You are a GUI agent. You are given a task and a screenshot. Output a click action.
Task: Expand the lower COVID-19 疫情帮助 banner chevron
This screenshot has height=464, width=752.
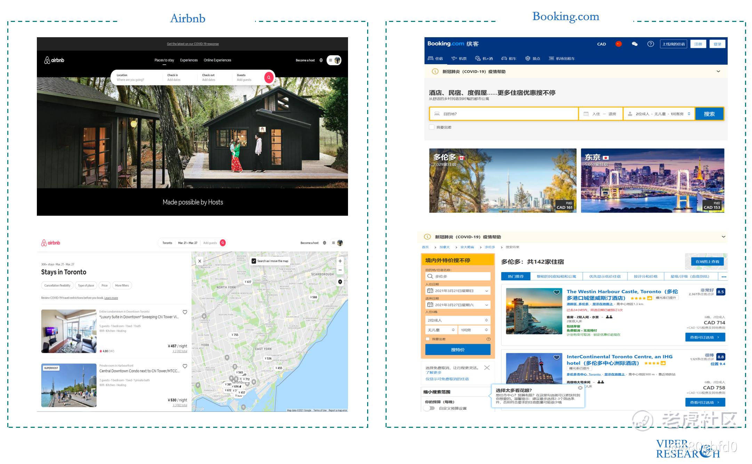pos(723,237)
